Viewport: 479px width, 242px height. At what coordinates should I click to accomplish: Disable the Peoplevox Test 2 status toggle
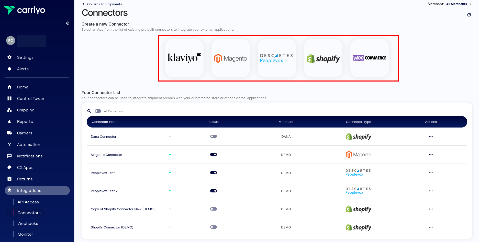[214, 191]
